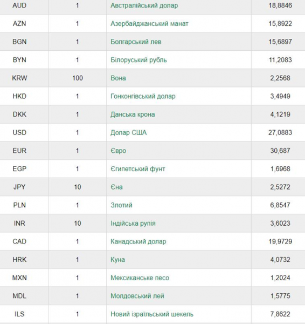Viewport: 305px width, 324px height.
Task: Click the USD currency code cell
Action: (x=19, y=132)
